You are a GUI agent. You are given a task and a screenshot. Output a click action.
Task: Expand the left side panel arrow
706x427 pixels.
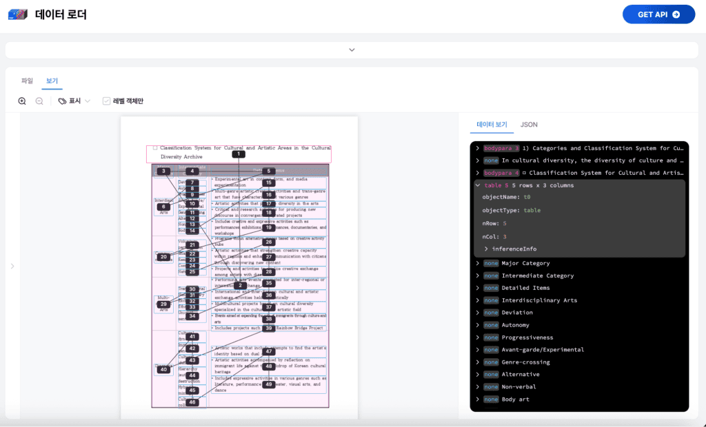tap(12, 266)
